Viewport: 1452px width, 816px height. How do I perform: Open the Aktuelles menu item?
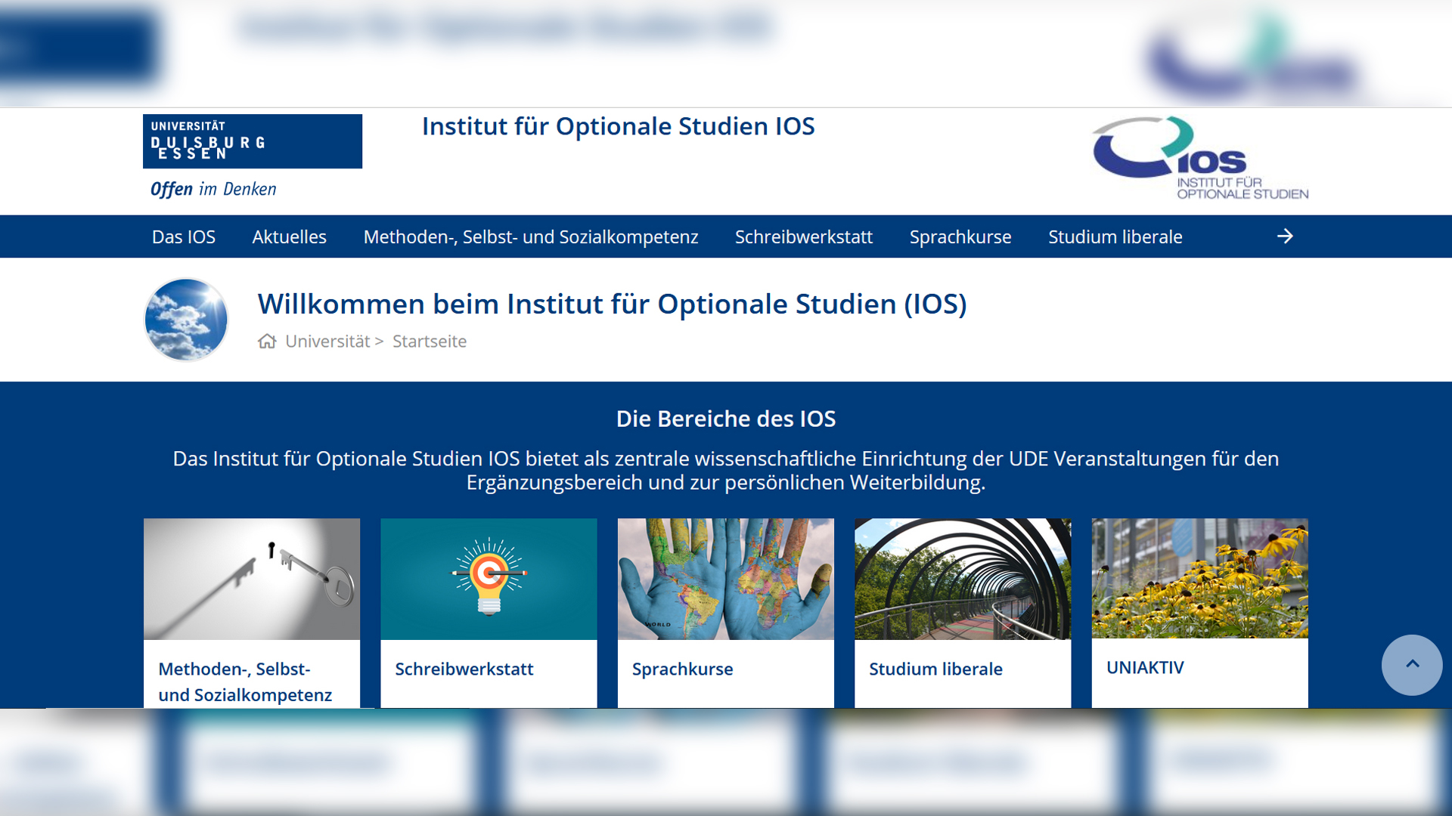point(289,237)
